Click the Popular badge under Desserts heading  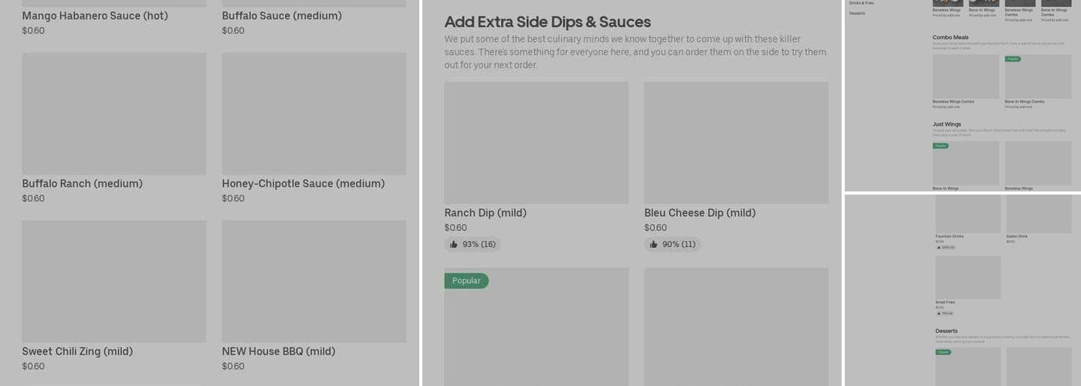point(944,352)
